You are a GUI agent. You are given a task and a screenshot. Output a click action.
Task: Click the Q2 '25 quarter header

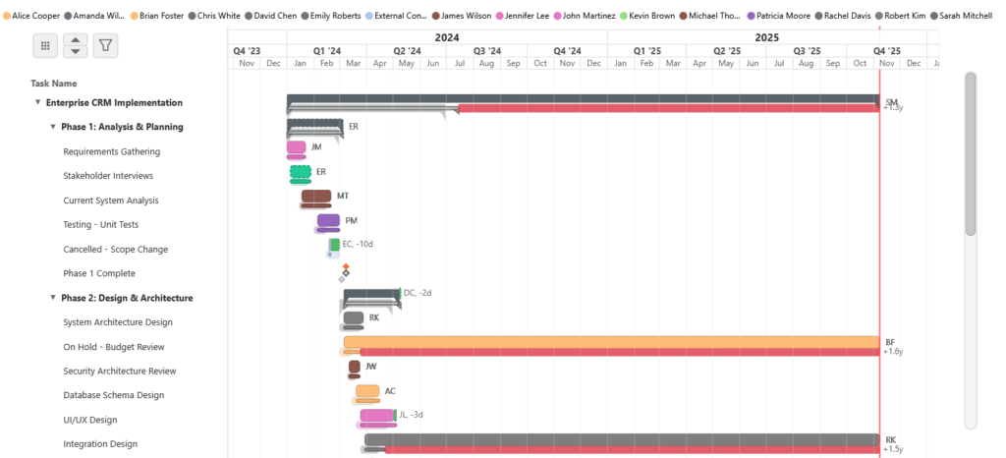(x=726, y=49)
